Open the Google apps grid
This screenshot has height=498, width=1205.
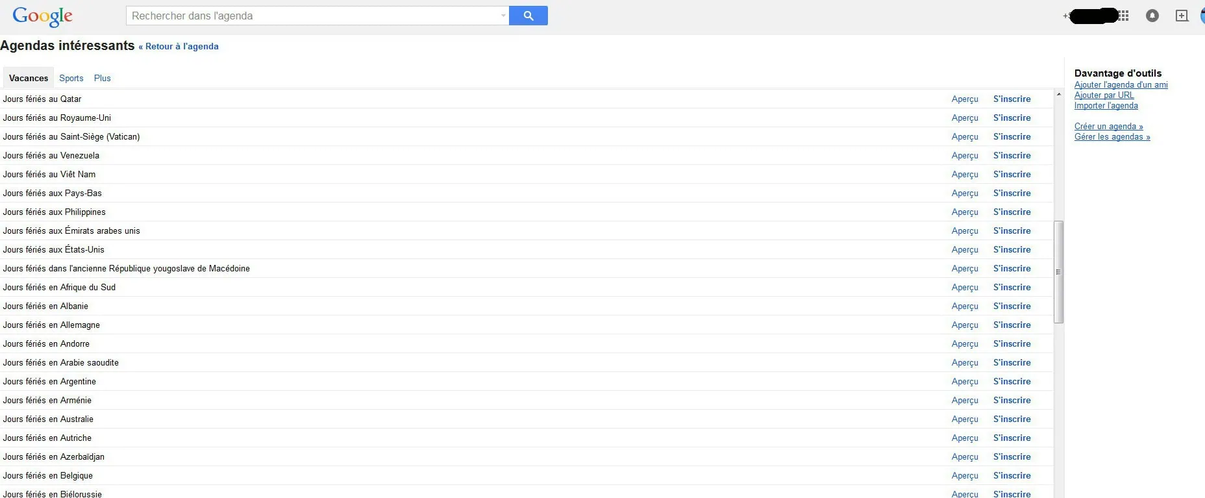pyautogui.click(x=1124, y=16)
